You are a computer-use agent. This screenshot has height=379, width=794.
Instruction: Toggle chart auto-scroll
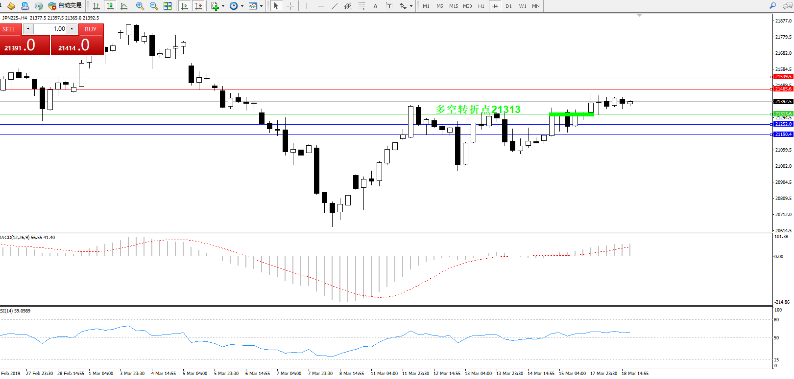185,6
